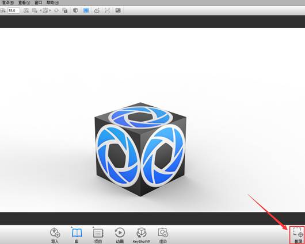Screen dimensions: 305x244
Task: Take a screenshot with 截屏 icon
Action: coord(298,235)
